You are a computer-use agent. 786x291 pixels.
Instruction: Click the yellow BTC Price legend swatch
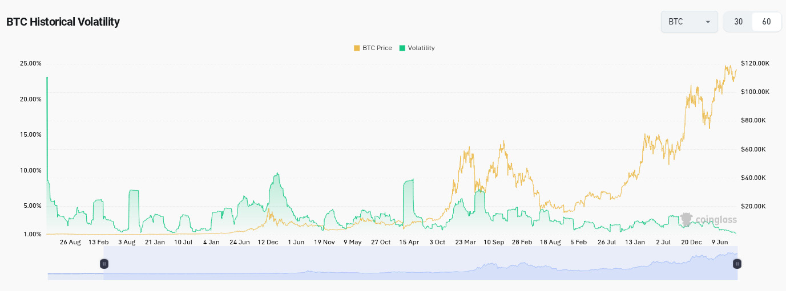point(357,48)
